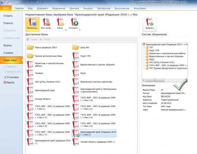Image resolution: width=197 pixels, height=154 pixels.
Task: Open the Газпром base icon
Action: point(30,73)
